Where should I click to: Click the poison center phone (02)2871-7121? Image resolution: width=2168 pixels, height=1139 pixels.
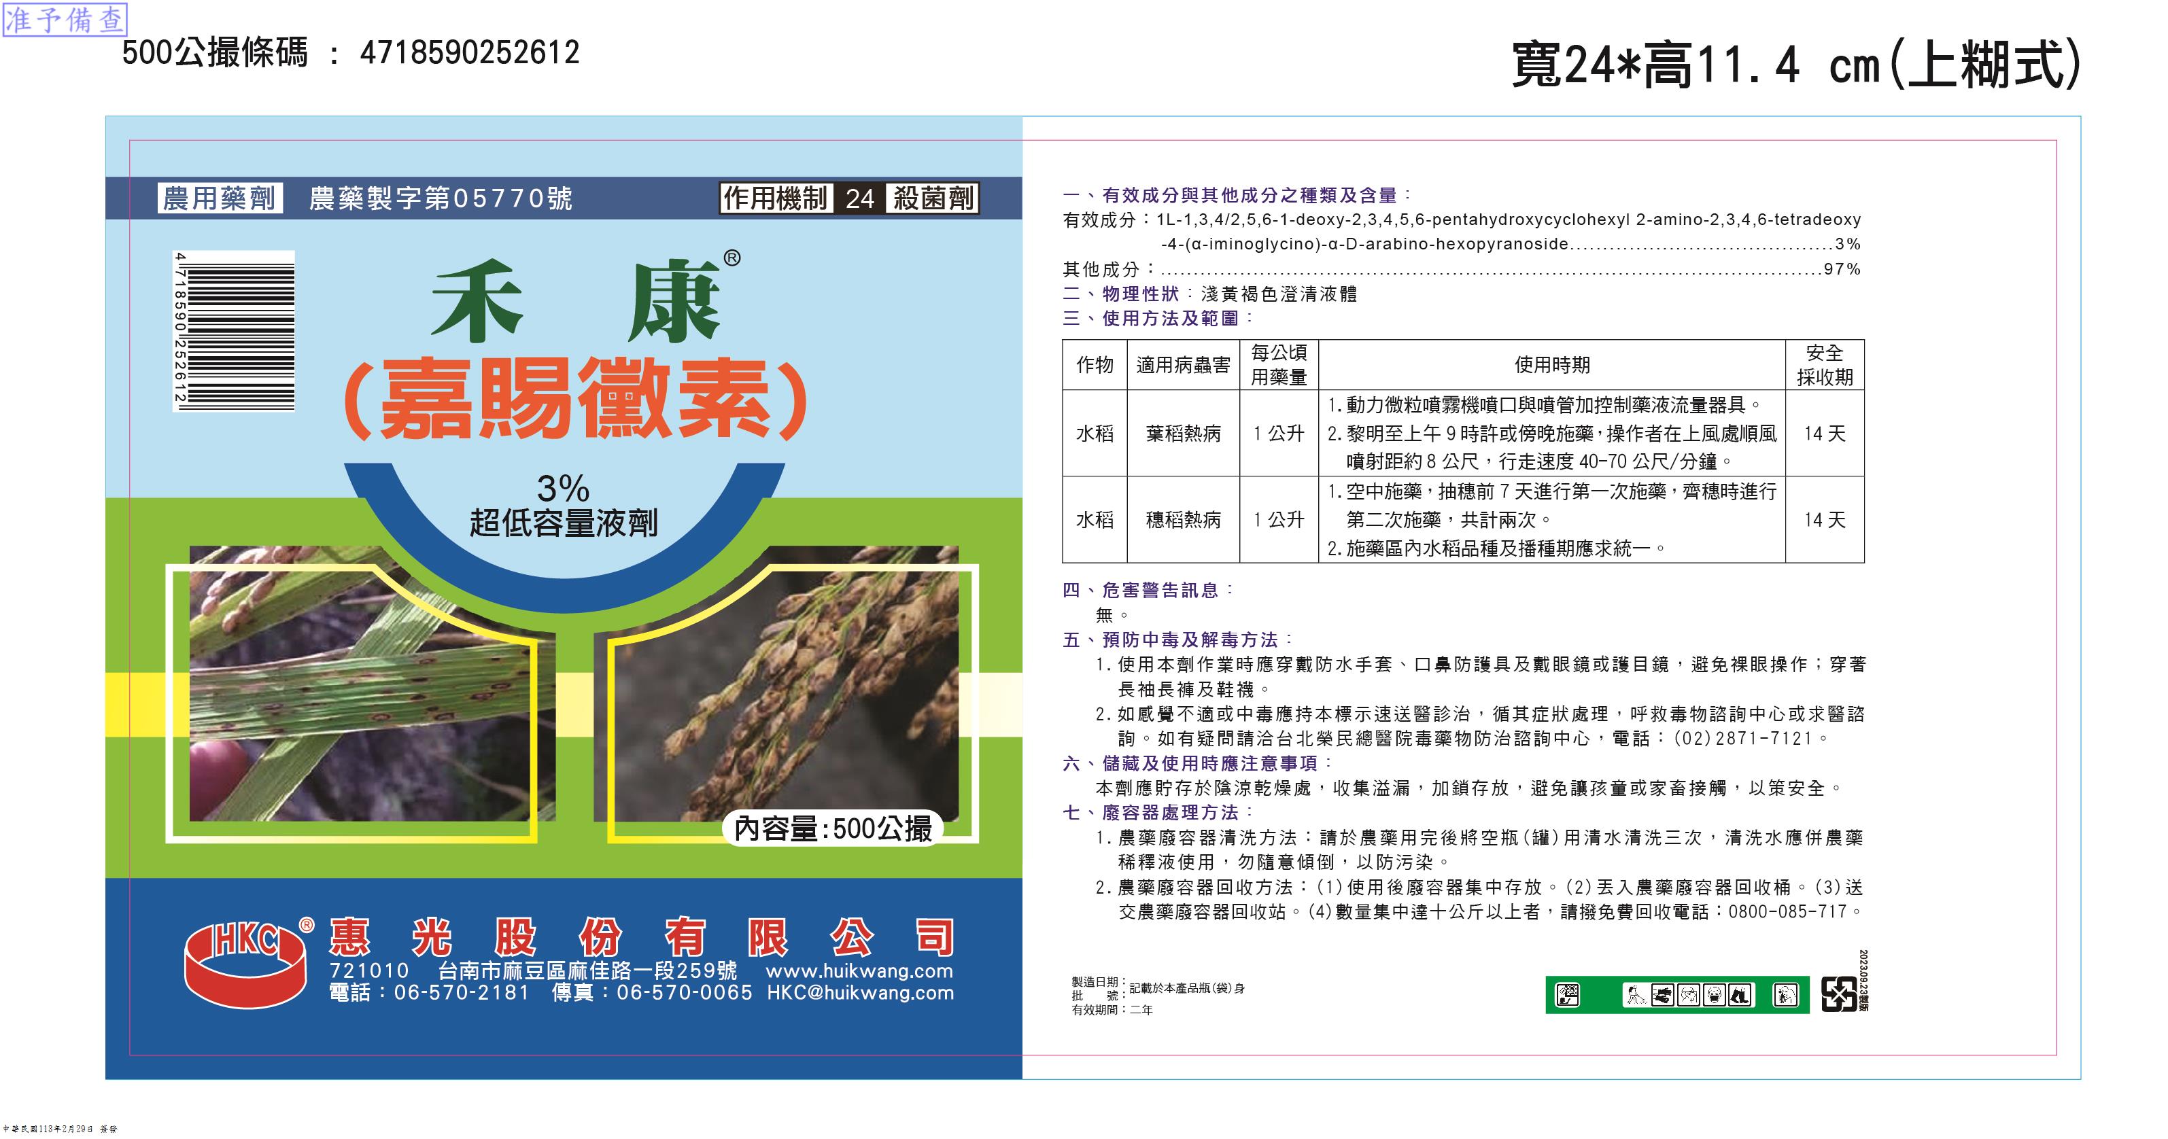coord(1742,739)
